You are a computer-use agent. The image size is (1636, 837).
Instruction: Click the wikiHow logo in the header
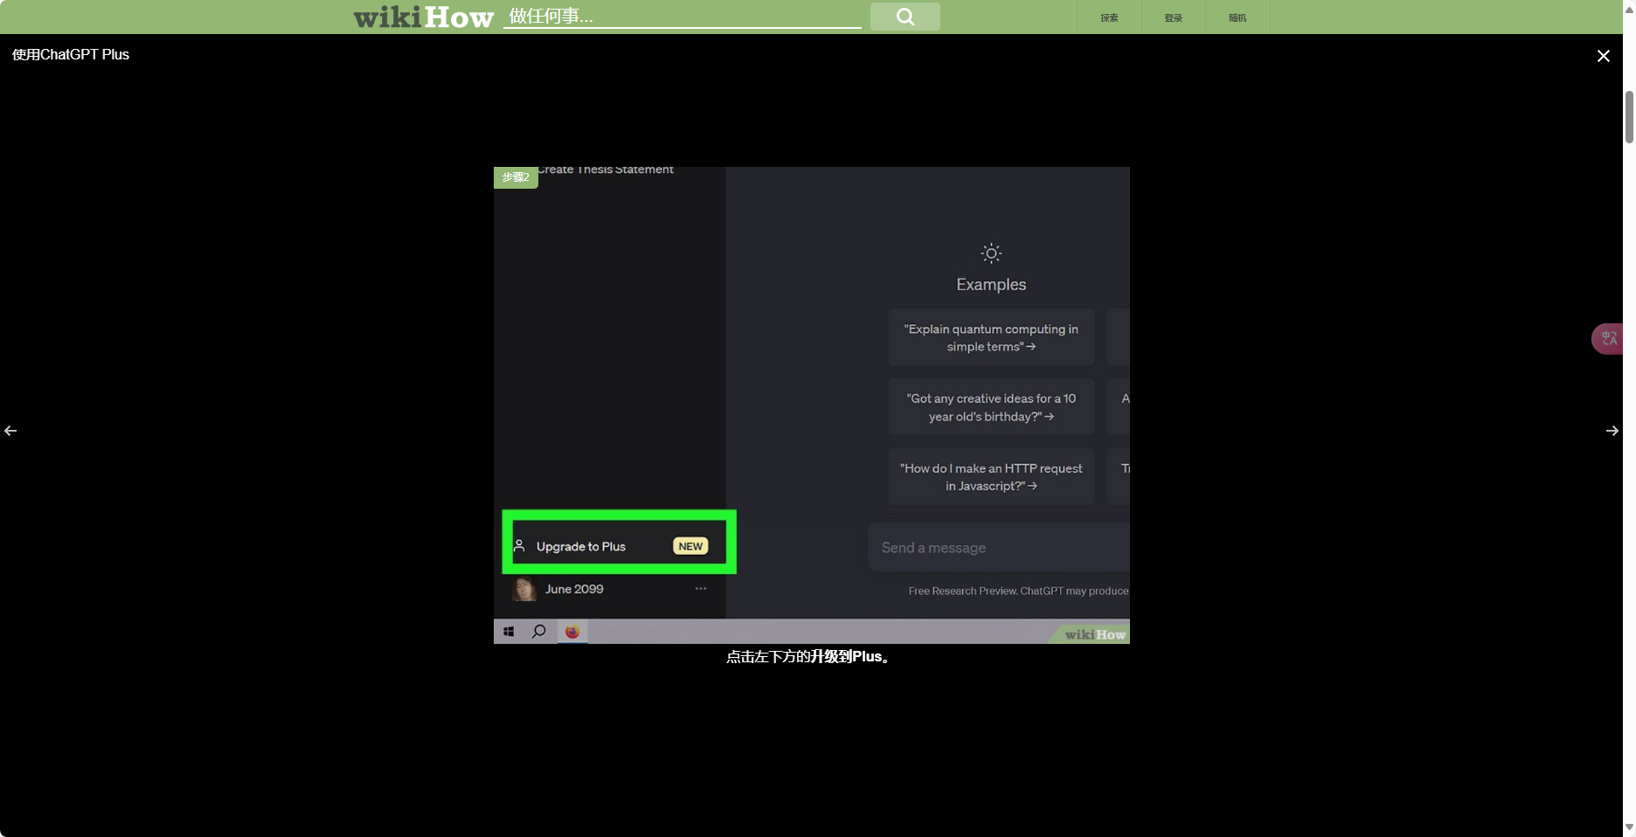point(423,17)
